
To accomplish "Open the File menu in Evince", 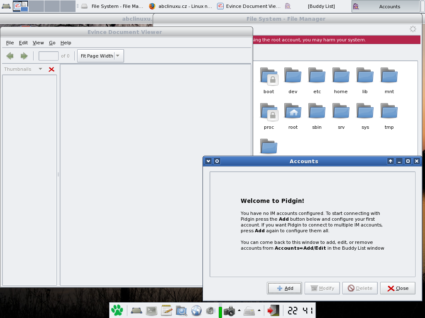I will pos(10,43).
